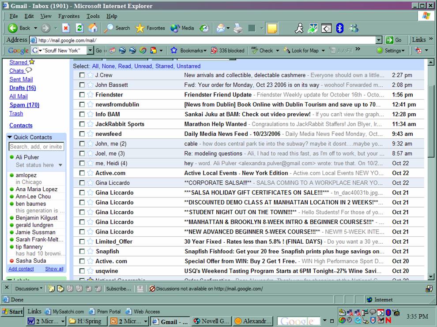
Task: Star the Friendster message
Action: pos(90,95)
